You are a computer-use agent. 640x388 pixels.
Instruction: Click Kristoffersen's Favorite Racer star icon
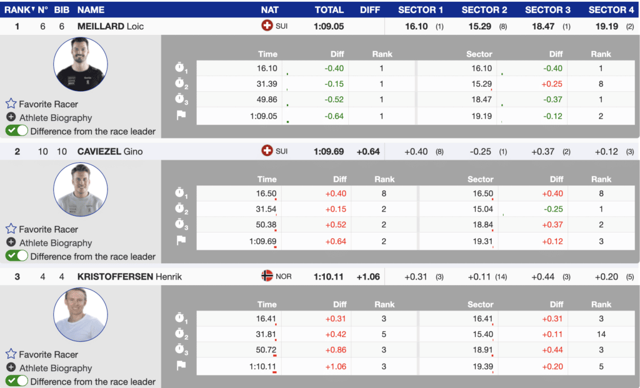11,354
